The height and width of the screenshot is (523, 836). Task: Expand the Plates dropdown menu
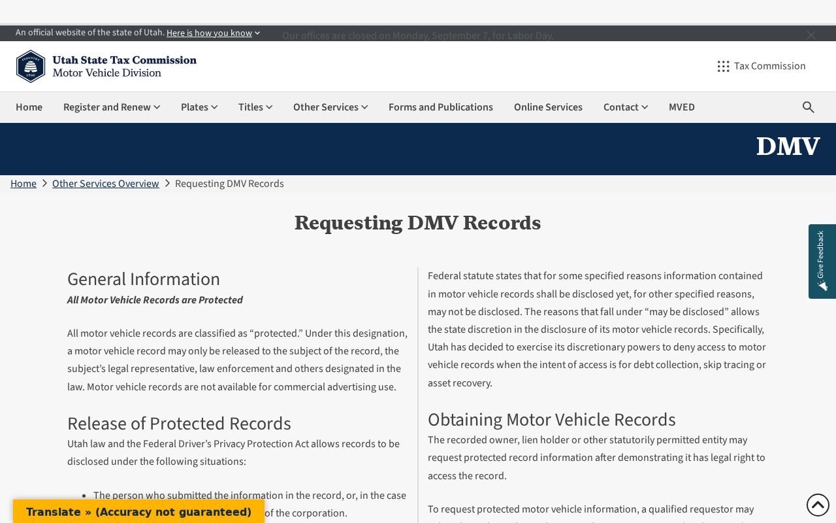click(x=199, y=107)
